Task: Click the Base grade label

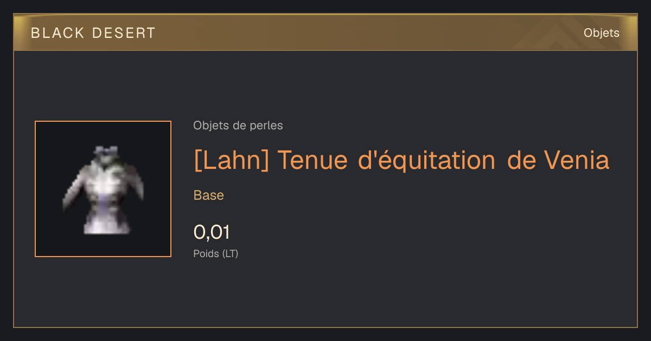Action: [209, 195]
